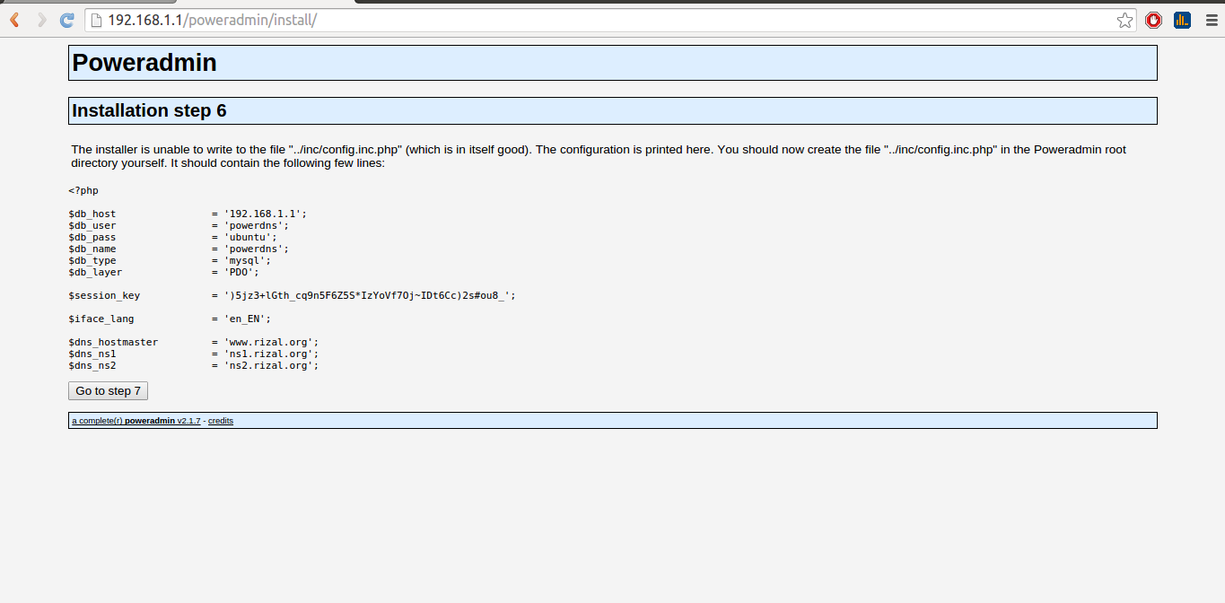Image resolution: width=1225 pixels, height=603 pixels.
Task: Click the $session_key value string
Action: tap(368, 295)
